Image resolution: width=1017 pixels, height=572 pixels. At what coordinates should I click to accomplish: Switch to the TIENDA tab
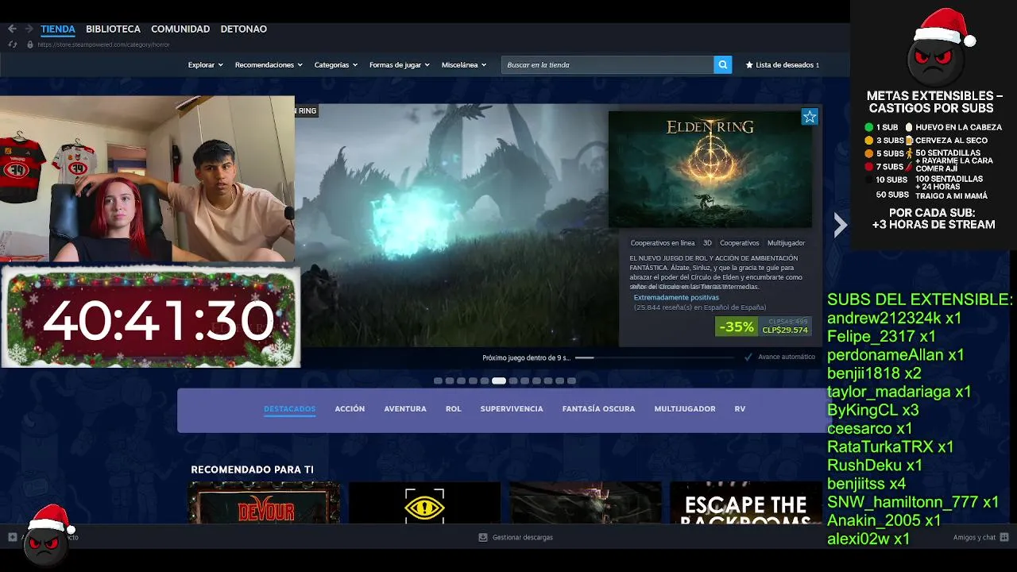pos(58,29)
